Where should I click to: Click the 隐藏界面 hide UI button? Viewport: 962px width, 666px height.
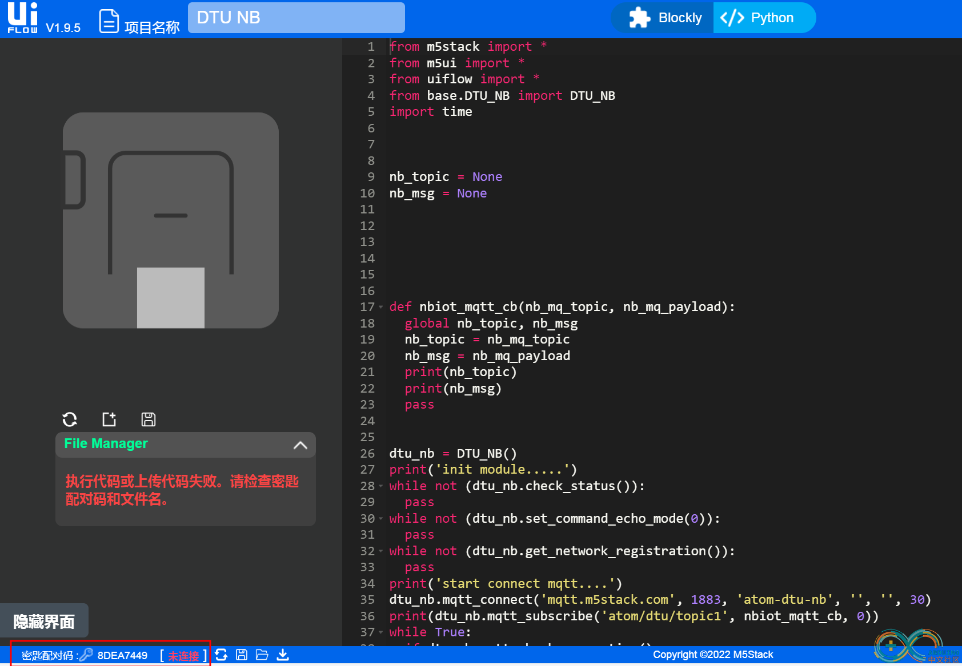coord(44,621)
